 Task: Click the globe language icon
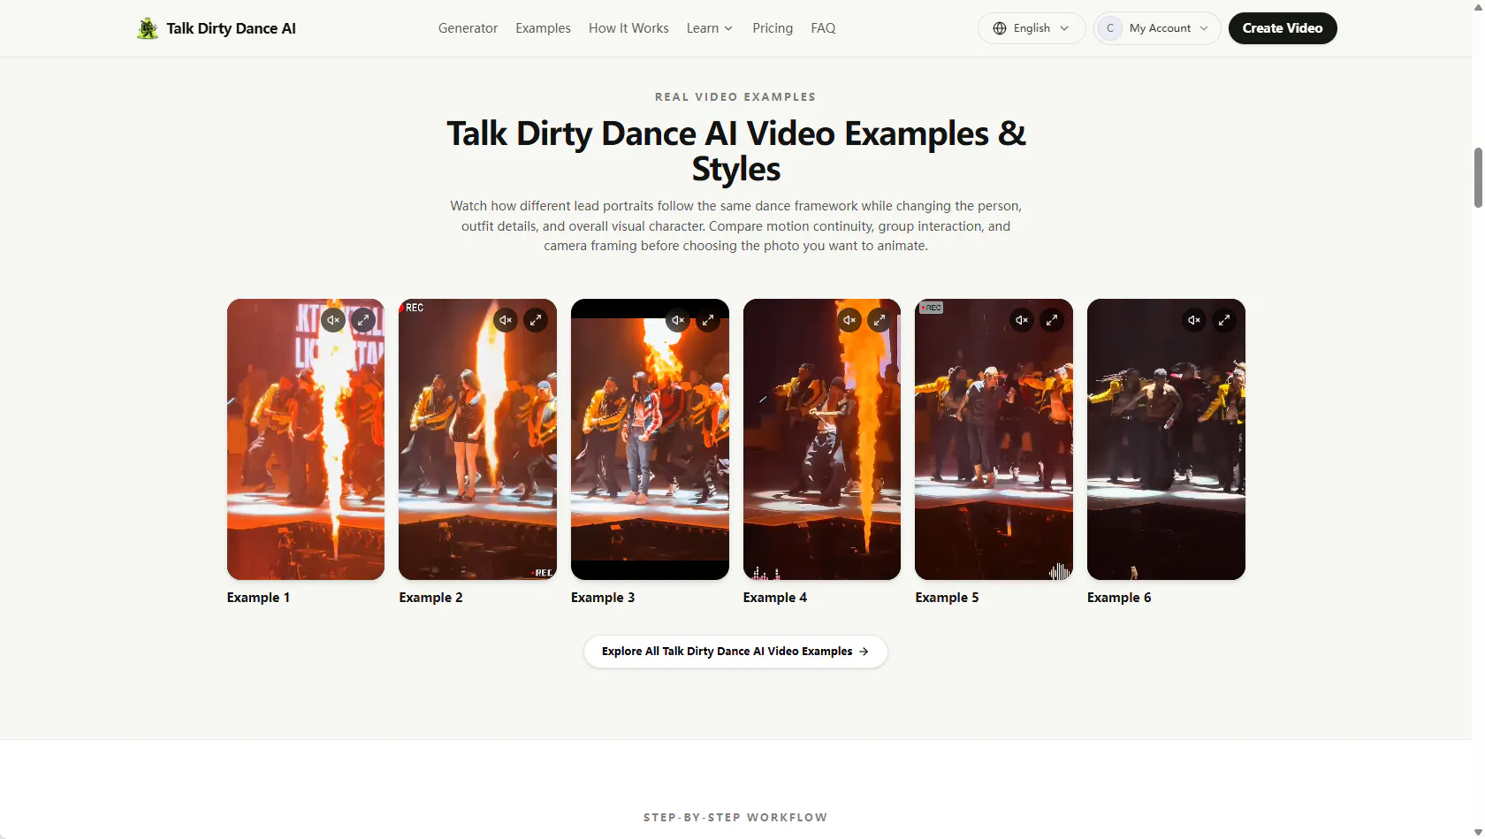coord(1000,28)
